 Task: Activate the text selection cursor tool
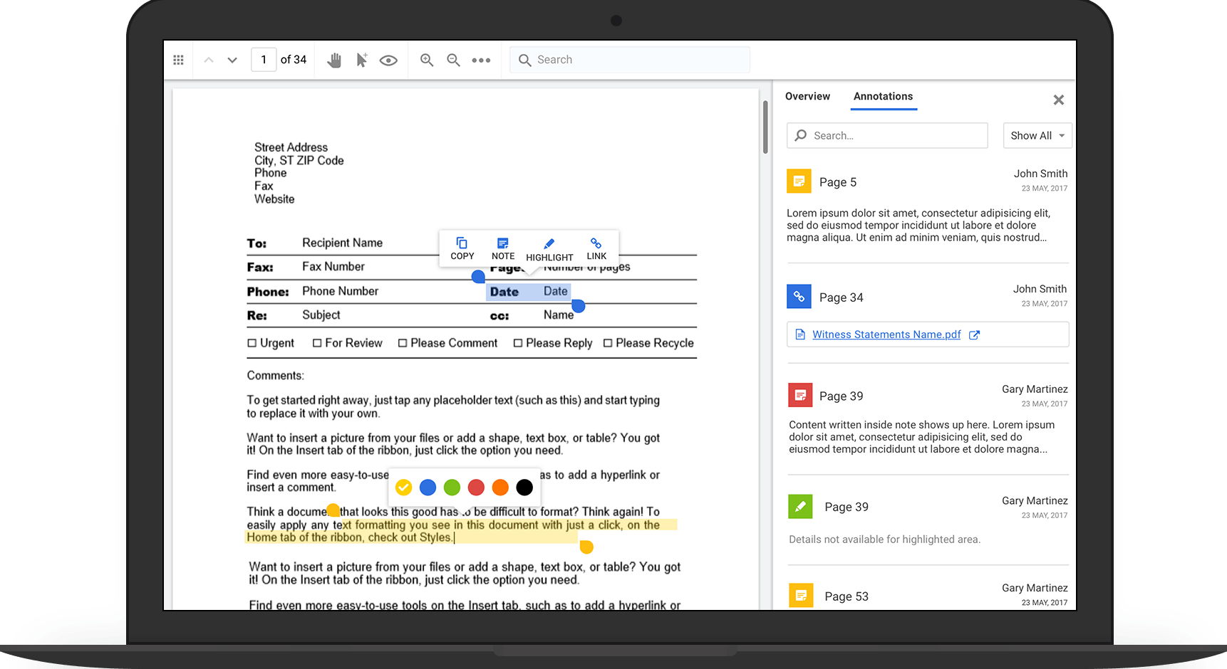(362, 60)
